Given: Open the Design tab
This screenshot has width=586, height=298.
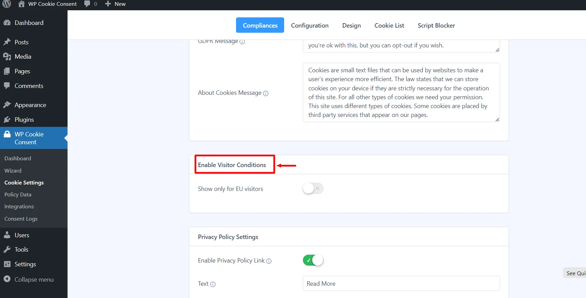Looking at the screenshot, I should 352,26.
